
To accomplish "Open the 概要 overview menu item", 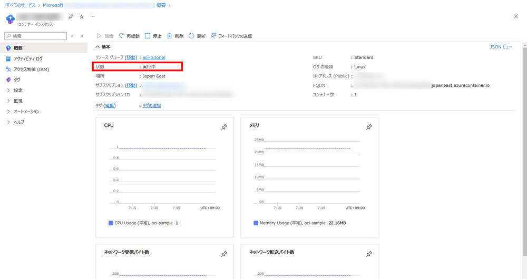I will tap(44, 48).
